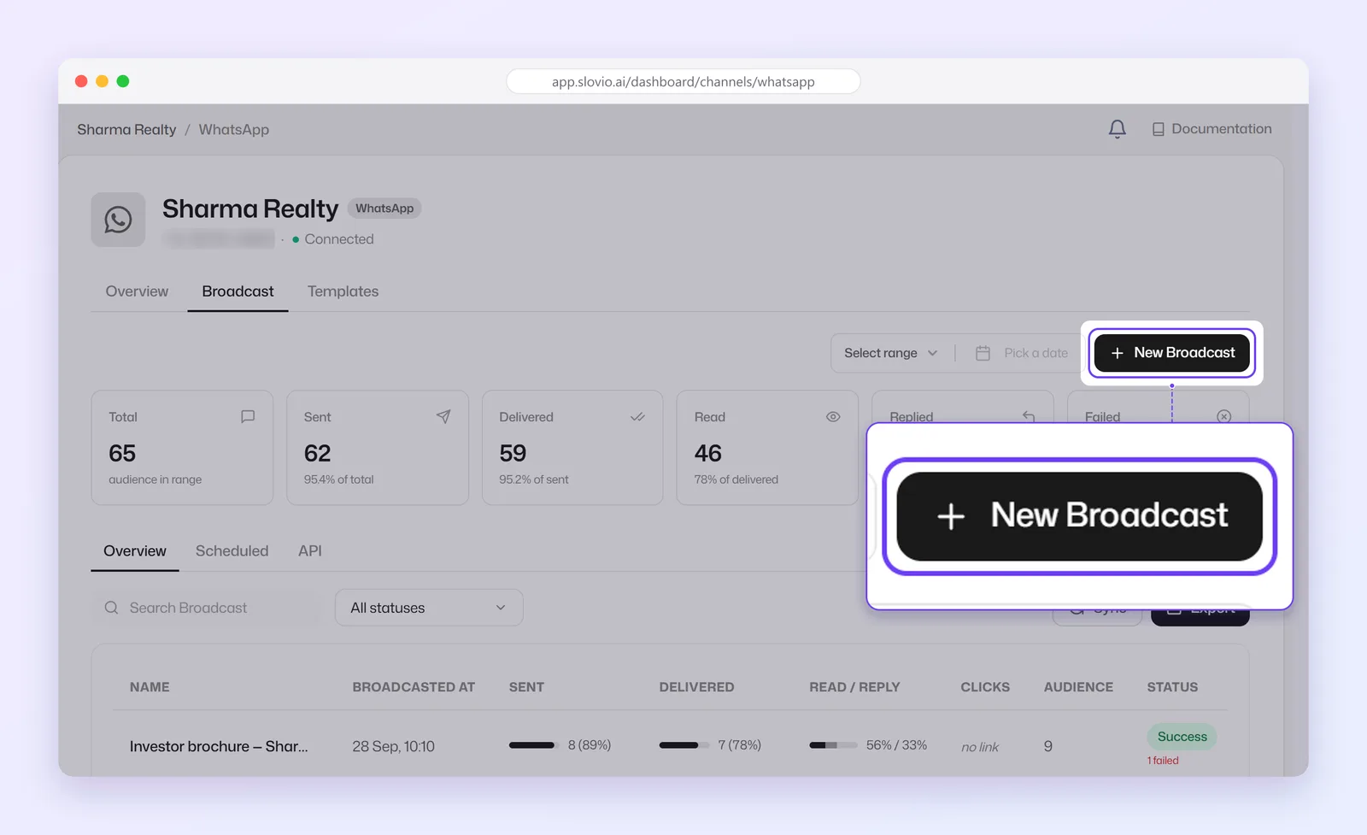Click the WhatsApp breadcrumb
The width and height of the screenshot is (1367, 835).
click(234, 129)
